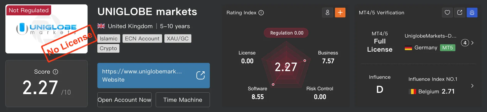The image size is (487, 112).
Task: Click the Belgium flag icon
Action: click(412, 92)
